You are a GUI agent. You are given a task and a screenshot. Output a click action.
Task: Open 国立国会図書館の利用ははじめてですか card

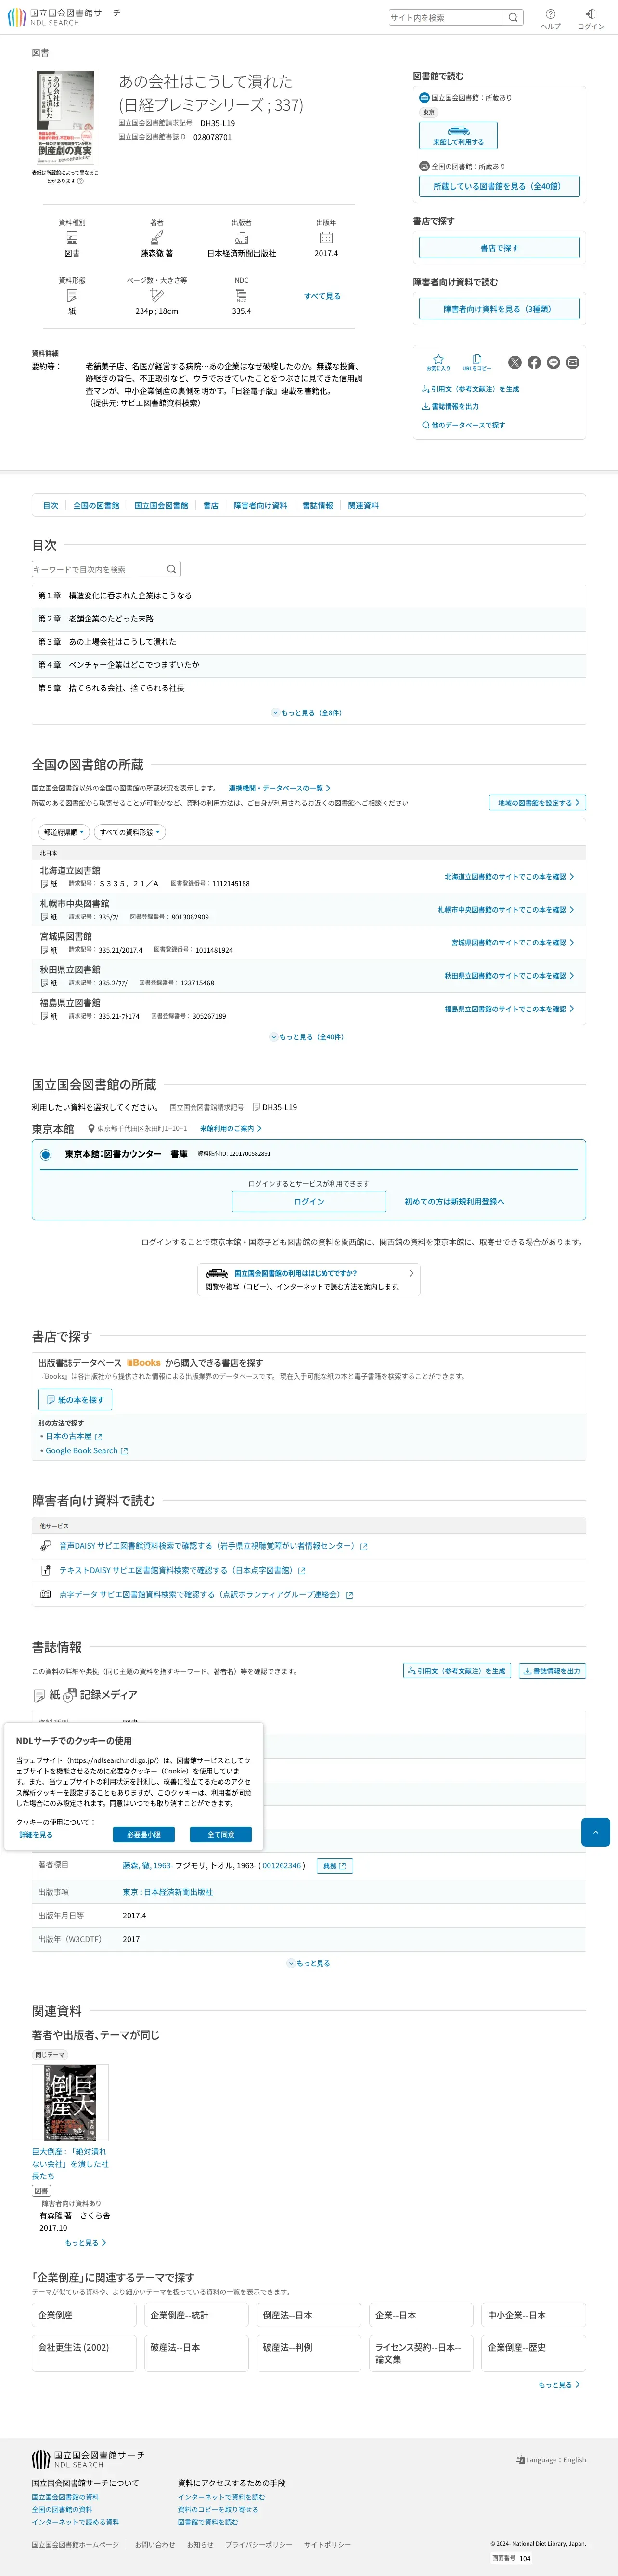point(309,1279)
